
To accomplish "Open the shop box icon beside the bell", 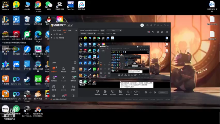I will pyautogui.click(x=158, y=32).
